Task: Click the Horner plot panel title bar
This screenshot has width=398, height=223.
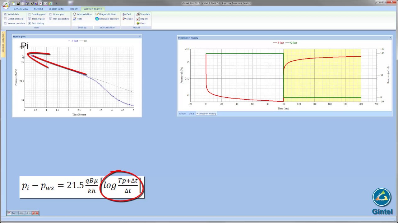Action: click(x=77, y=37)
